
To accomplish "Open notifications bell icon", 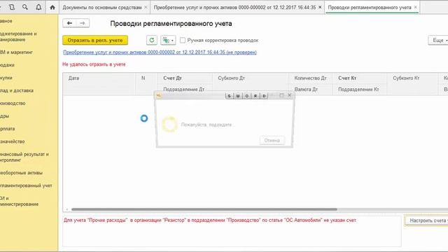I will [x=38, y=7].
